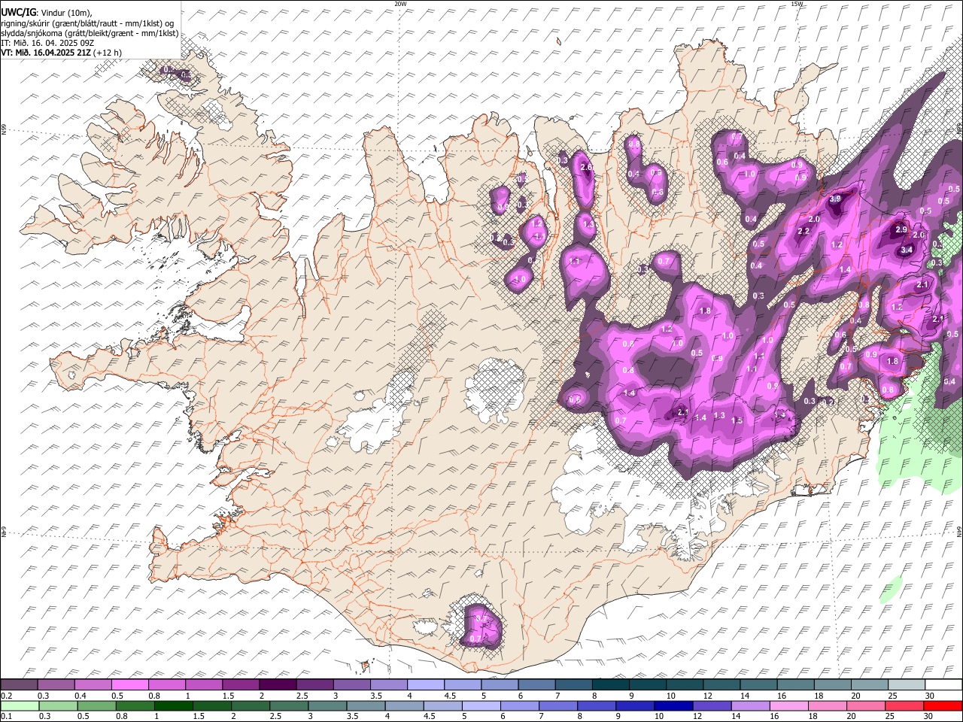Click the lavender 4 swatch in the upper legend row

click(x=425, y=684)
